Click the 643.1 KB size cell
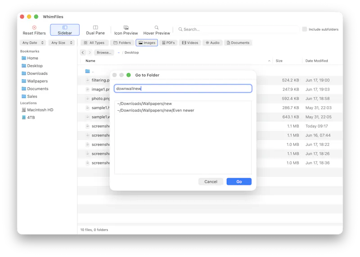 [x=290, y=117]
